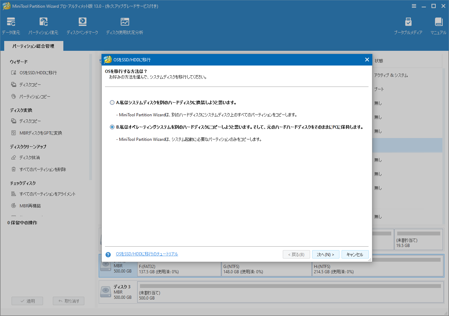Click the 適用 button

click(27, 301)
